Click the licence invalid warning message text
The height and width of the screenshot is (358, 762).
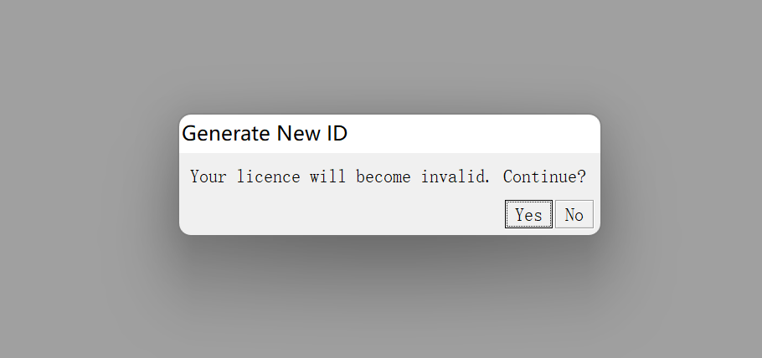point(388,176)
